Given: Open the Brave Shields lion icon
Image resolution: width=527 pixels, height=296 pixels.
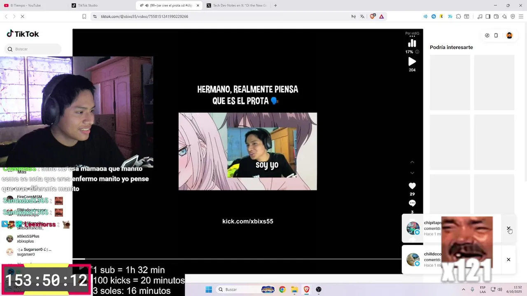Looking at the screenshot, I should point(373,16).
